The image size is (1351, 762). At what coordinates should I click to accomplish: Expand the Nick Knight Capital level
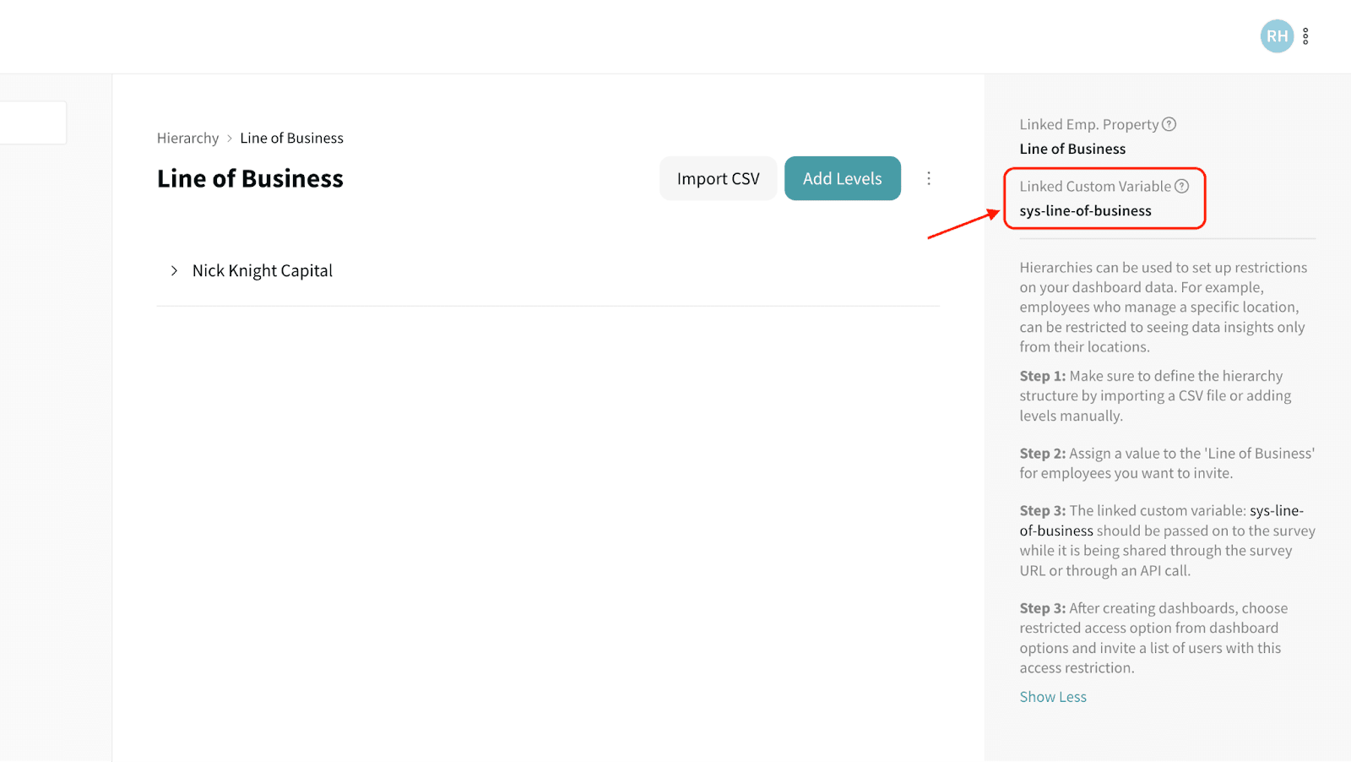point(174,270)
